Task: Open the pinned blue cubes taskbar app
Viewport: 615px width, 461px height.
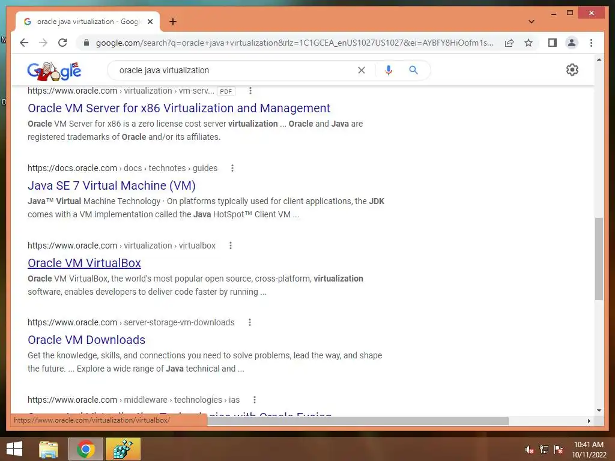Action: [123, 449]
